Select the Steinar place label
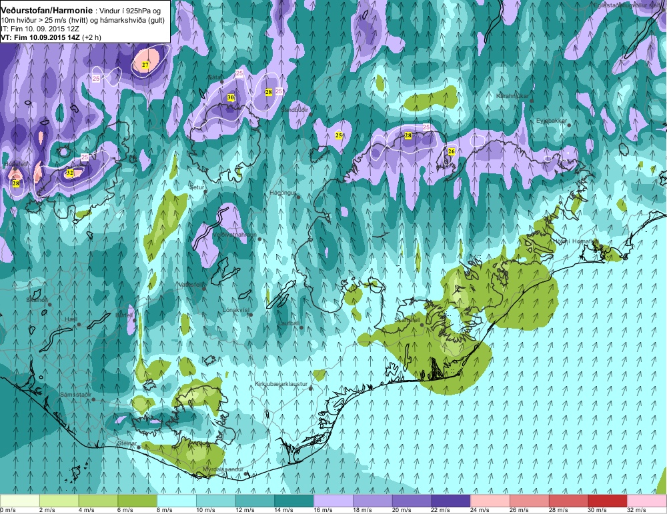This screenshot has width=667, height=514. pos(127,443)
